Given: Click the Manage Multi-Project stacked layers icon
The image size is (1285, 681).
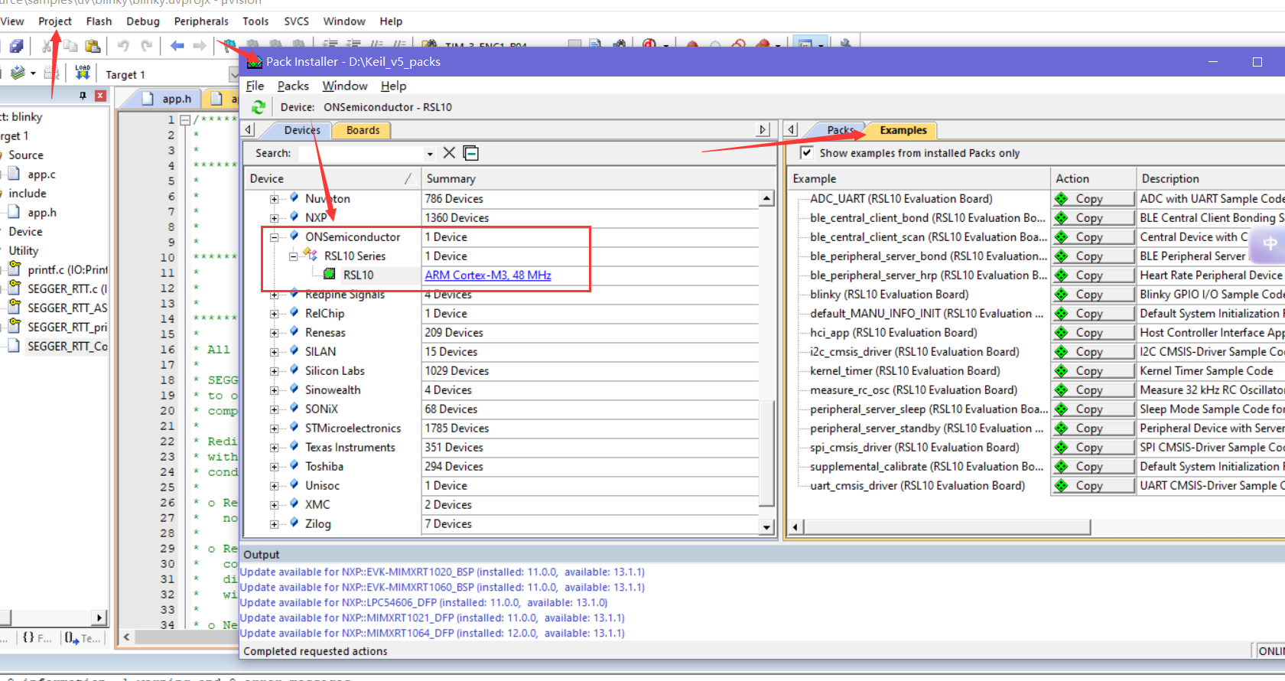Looking at the screenshot, I should (18, 73).
